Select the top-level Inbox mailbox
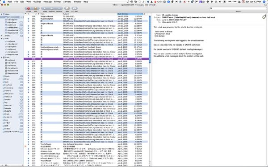Screen dimensions: 268x167 (x=7, y=14)
